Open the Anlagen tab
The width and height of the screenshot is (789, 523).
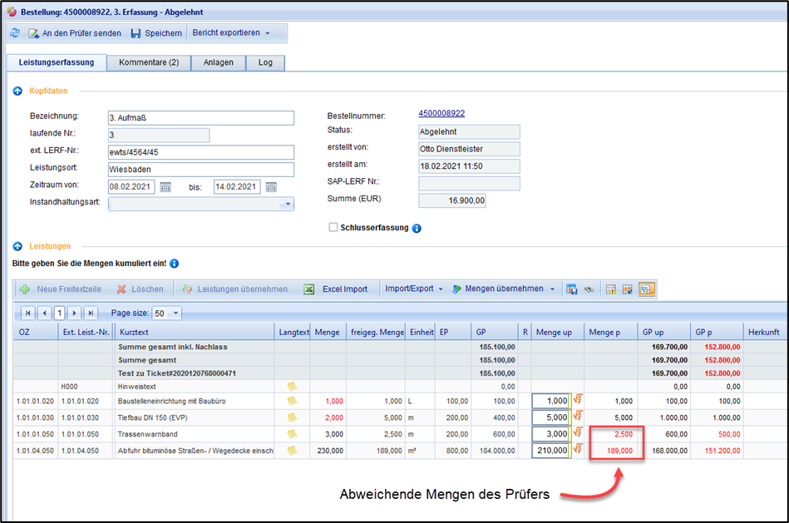219,62
